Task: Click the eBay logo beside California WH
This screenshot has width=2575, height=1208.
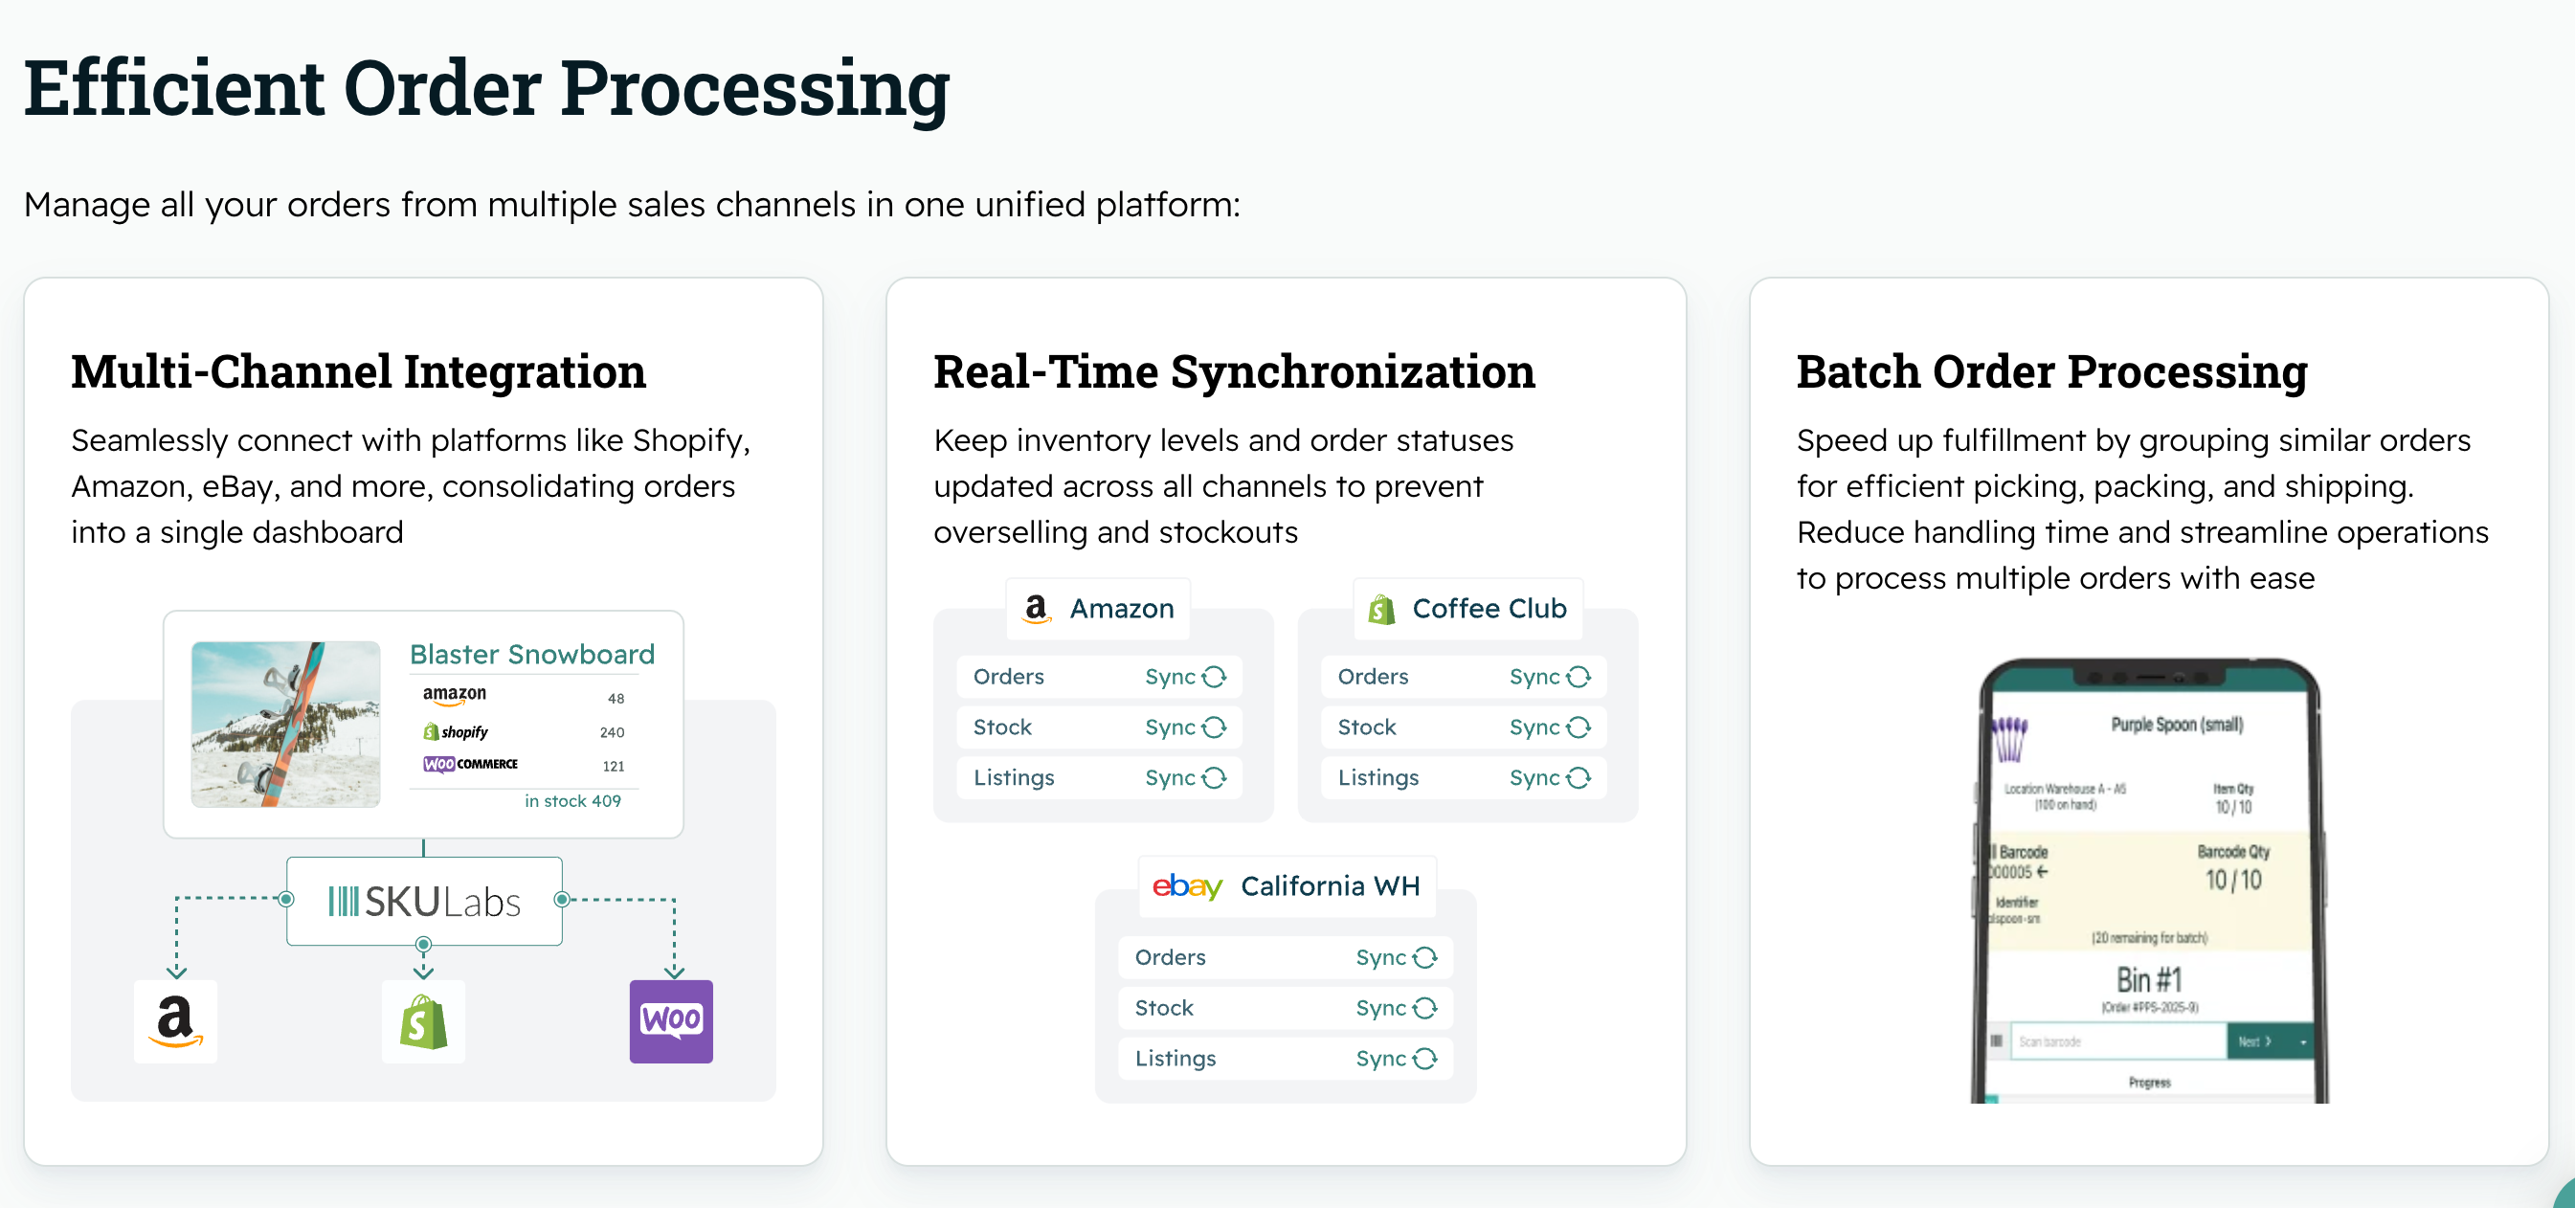Action: point(1187,885)
